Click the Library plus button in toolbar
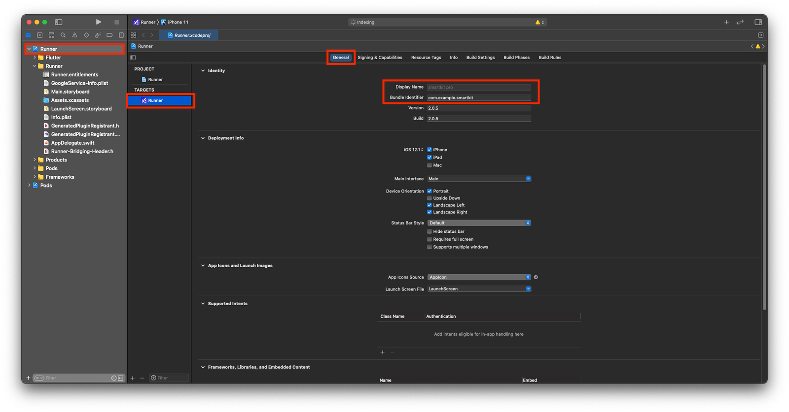This screenshot has width=789, height=412. pos(726,22)
